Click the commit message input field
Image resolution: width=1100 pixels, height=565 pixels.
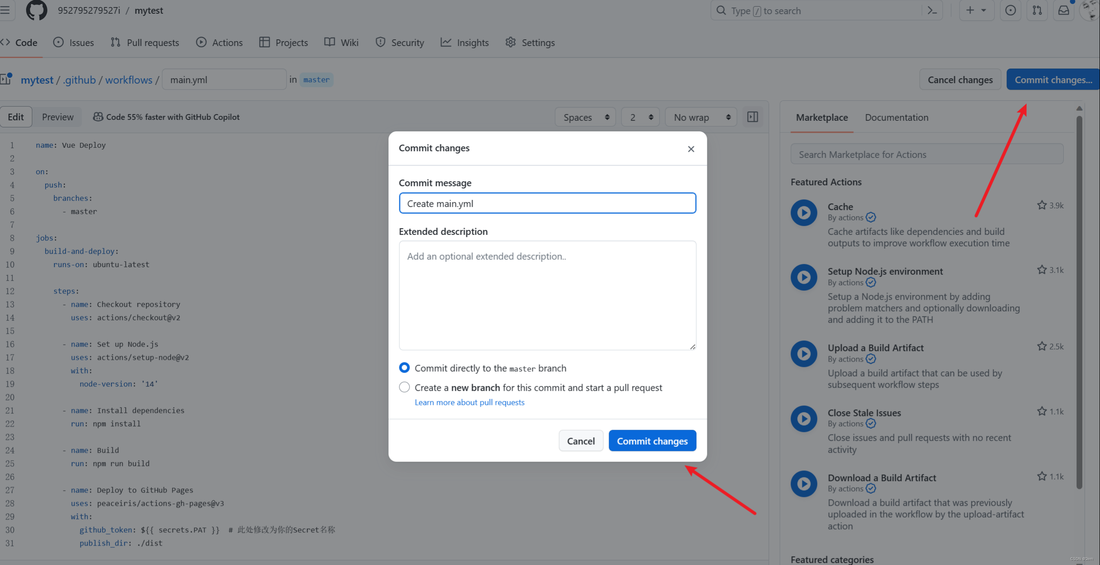point(547,204)
